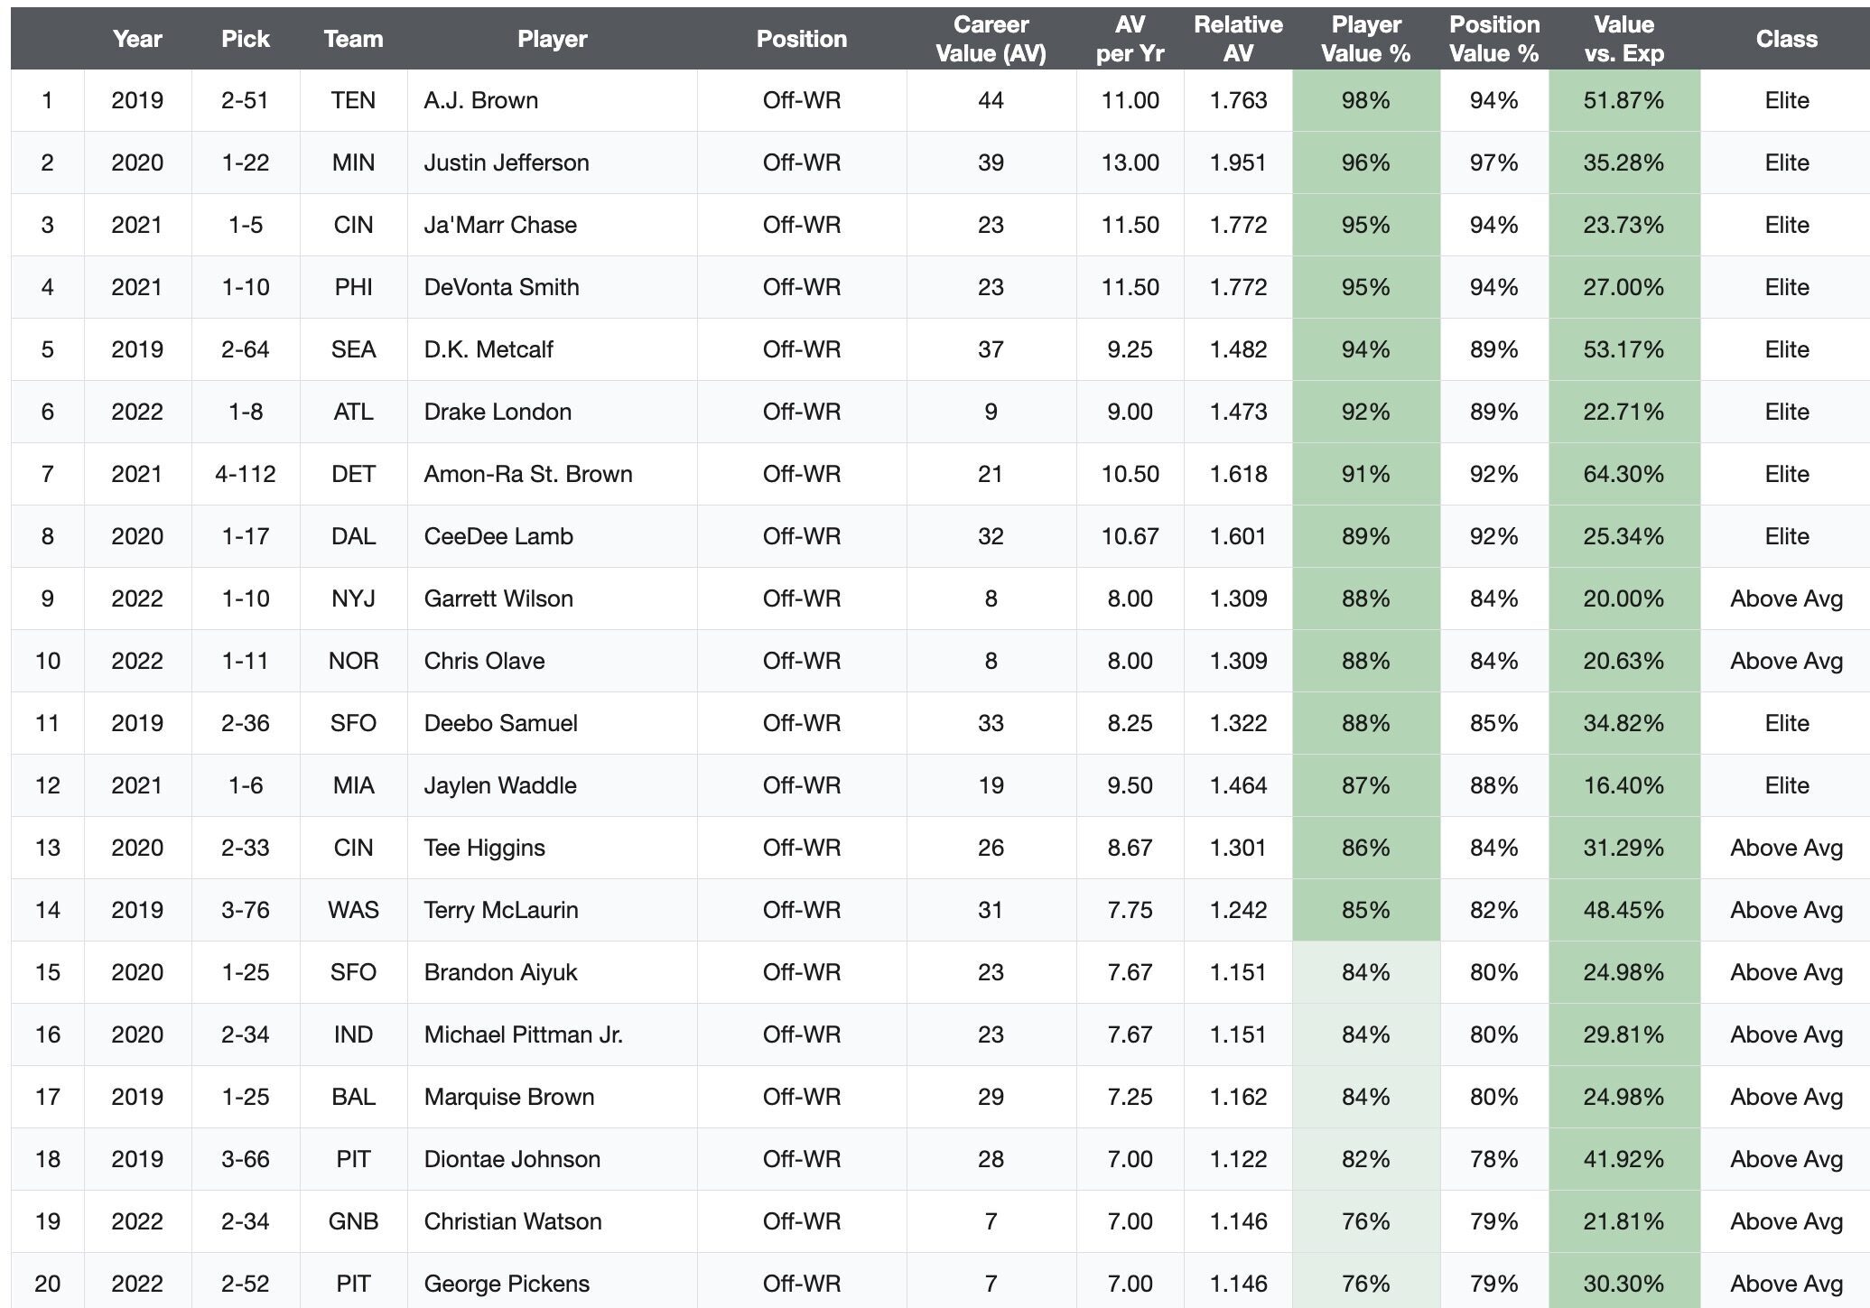Click the green 98% Player Value cell

1365,100
